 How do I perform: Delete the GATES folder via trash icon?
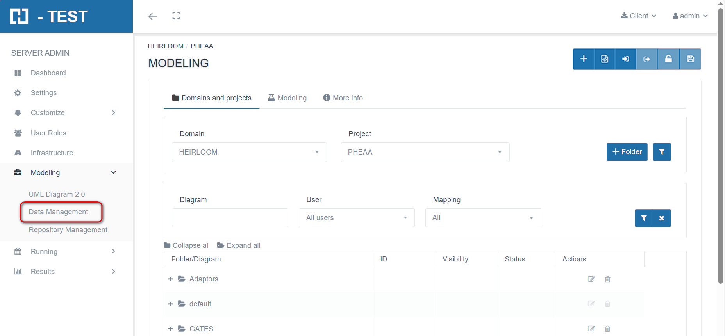[607, 329]
